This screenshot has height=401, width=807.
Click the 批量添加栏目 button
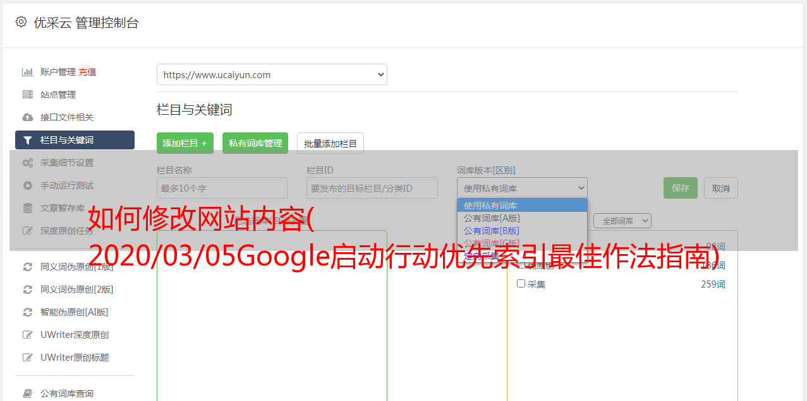pyautogui.click(x=331, y=143)
